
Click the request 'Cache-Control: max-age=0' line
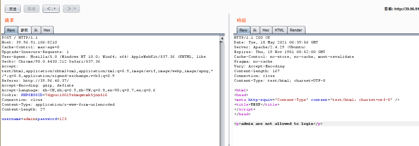(x=31, y=47)
